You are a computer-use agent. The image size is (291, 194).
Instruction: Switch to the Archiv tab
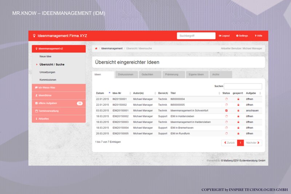(221, 74)
